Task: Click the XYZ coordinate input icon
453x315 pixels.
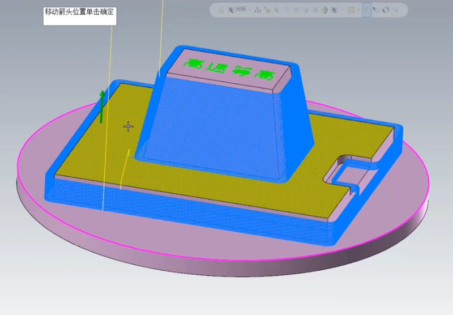Action: [x=258, y=10]
